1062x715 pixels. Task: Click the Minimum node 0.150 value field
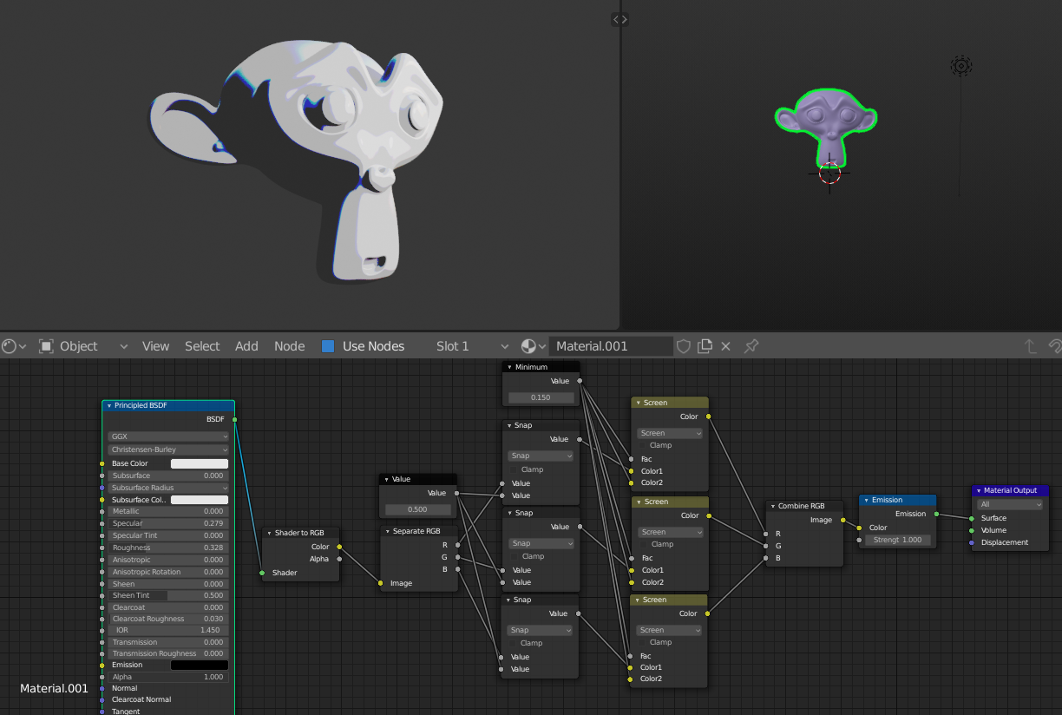(x=541, y=397)
